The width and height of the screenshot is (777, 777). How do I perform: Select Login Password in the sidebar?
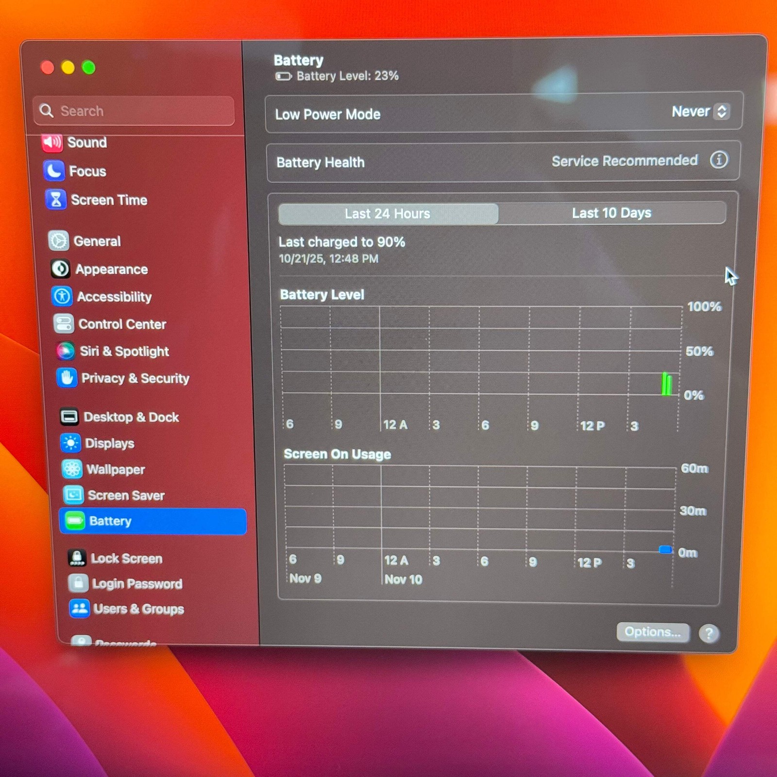point(137,584)
